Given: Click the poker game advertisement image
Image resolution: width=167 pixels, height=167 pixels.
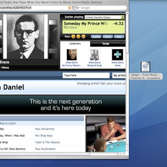Looking at the screenshot, I should pyautogui.click(x=106, y=134).
